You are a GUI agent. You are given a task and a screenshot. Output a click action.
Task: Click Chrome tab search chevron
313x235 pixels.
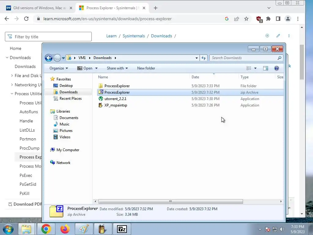pos(269,8)
